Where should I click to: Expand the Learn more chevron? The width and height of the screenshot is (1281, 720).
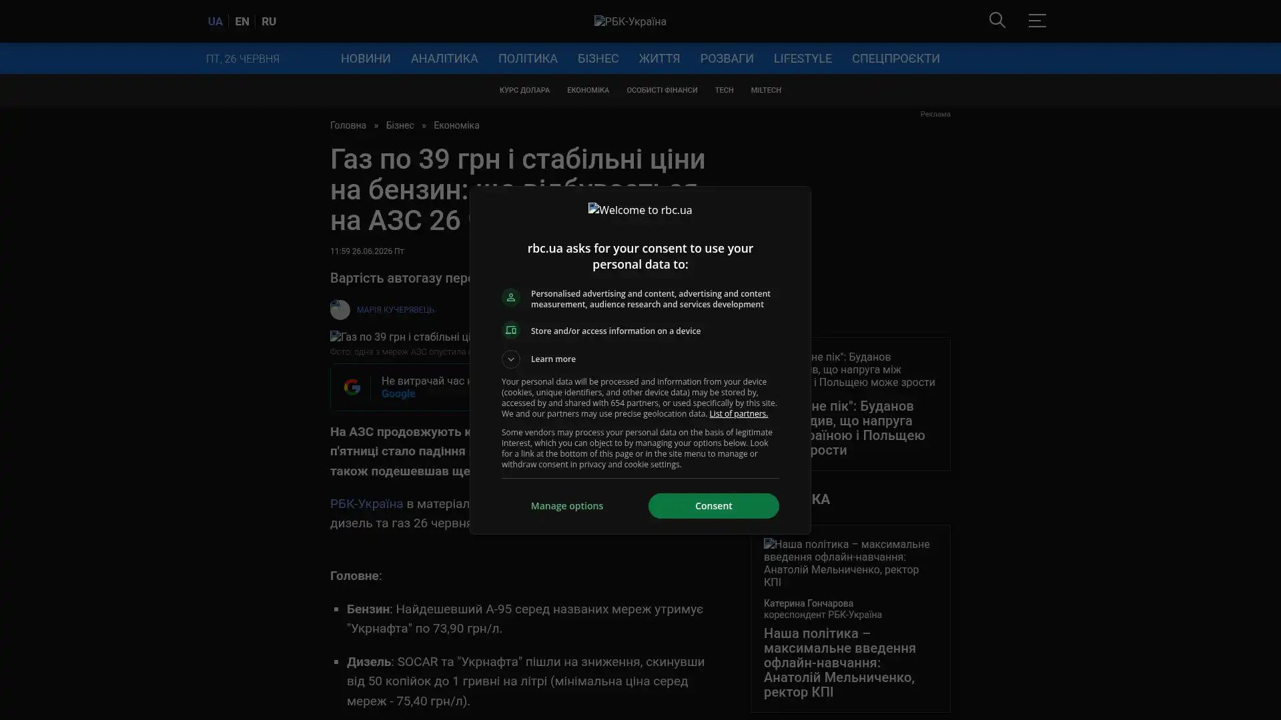(511, 359)
